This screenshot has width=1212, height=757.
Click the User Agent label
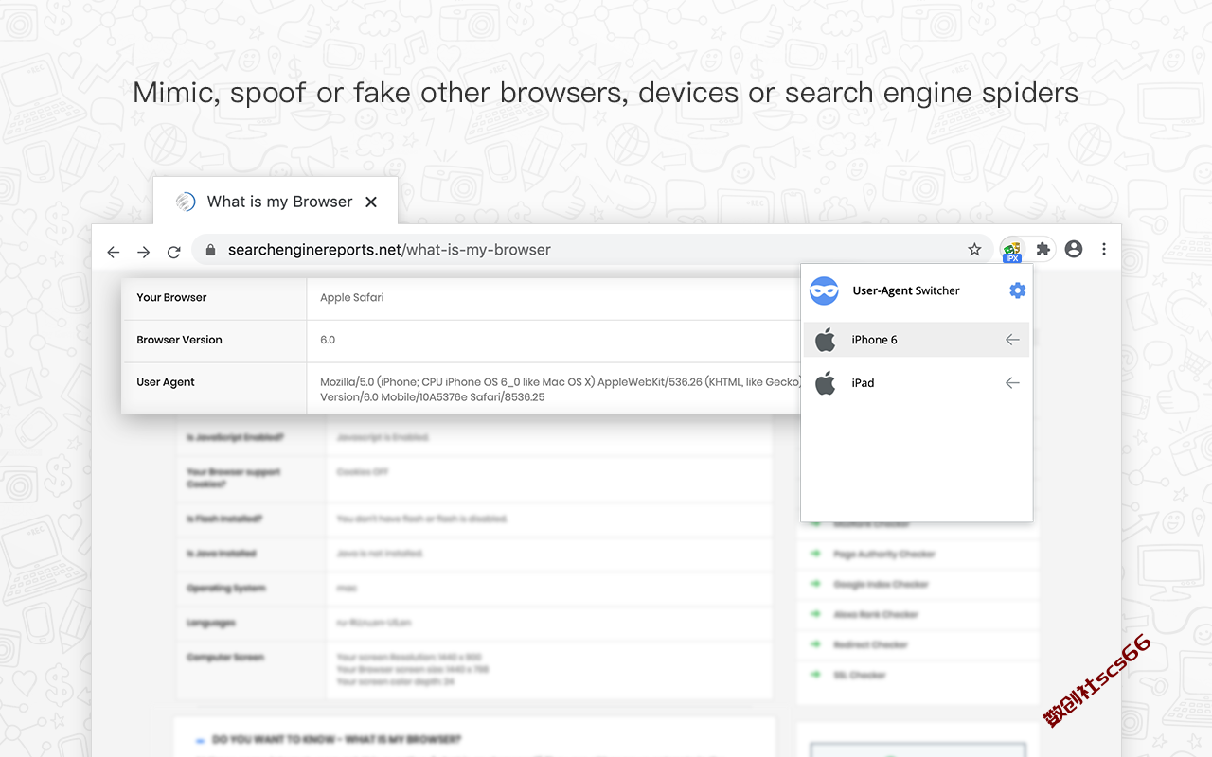[x=166, y=382]
